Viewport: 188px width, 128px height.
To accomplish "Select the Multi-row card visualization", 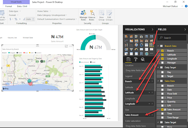I will [146, 49].
